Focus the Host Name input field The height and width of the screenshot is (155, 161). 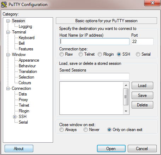94,42
